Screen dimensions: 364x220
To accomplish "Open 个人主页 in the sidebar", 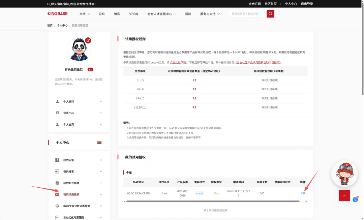I will click(69, 124).
